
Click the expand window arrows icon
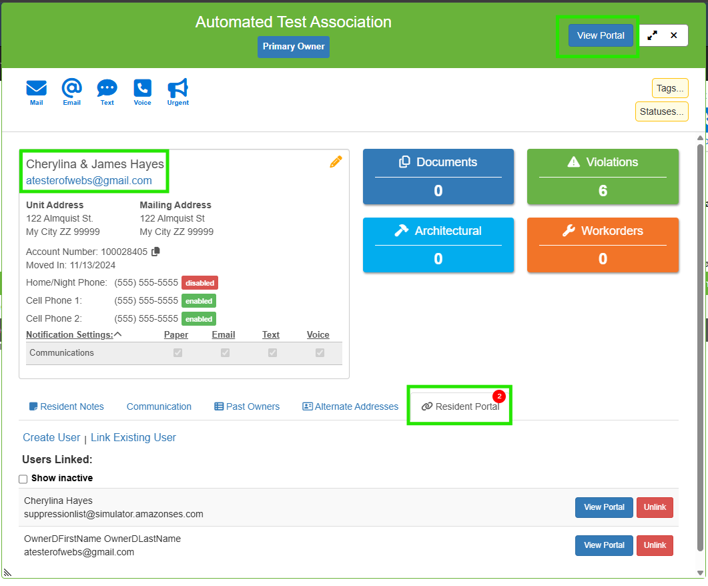[x=652, y=35]
